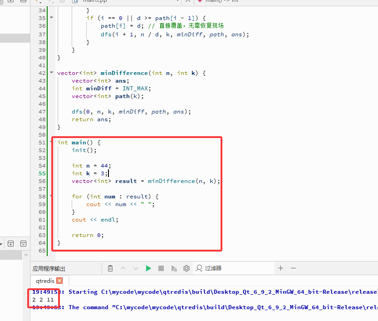Place cursor on 'int n = 44;' line
This screenshot has width=378, height=321.
pyautogui.click(x=91, y=166)
